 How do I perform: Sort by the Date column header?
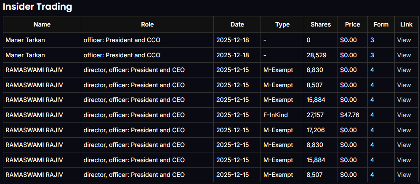[x=237, y=24]
